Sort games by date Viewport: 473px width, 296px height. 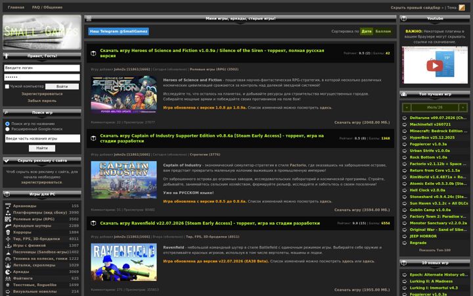[367, 32]
